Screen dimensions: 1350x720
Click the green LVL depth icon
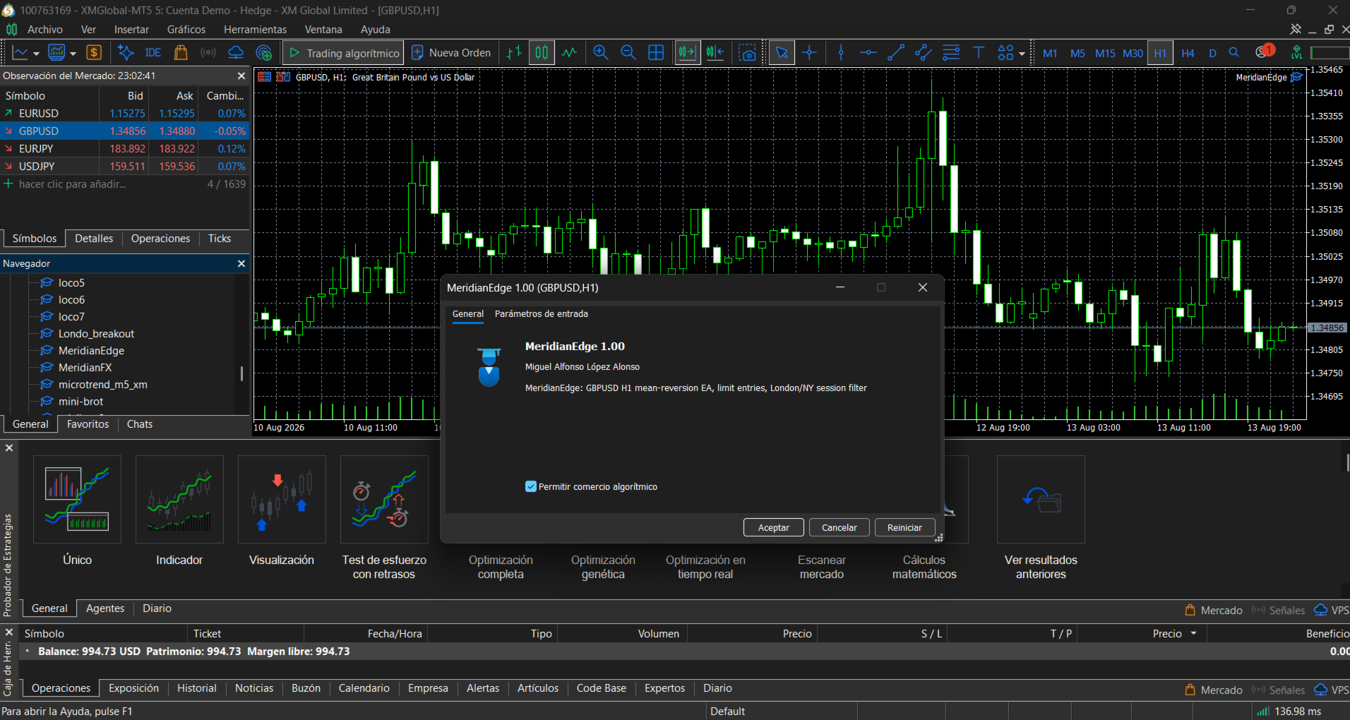click(x=1296, y=52)
